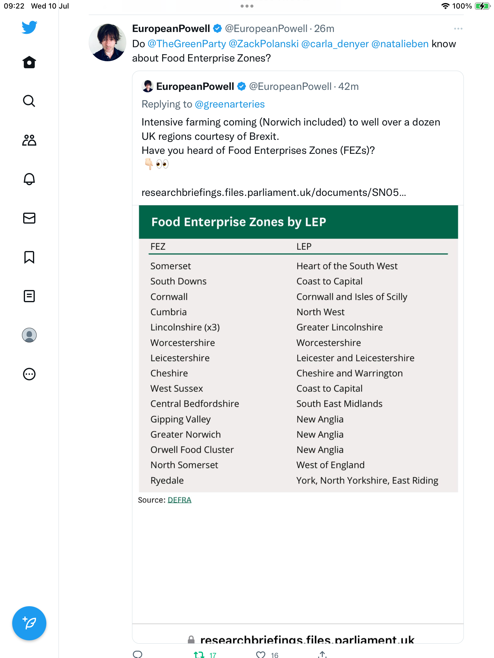Open EuropeanPowell's large profile photo
The image size is (494, 658).
[x=107, y=43]
